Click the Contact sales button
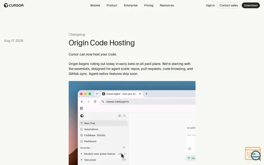 tap(229, 5)
